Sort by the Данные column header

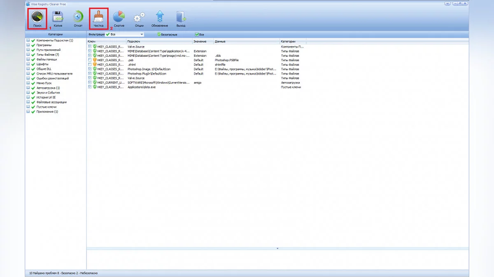pos(246,41)
